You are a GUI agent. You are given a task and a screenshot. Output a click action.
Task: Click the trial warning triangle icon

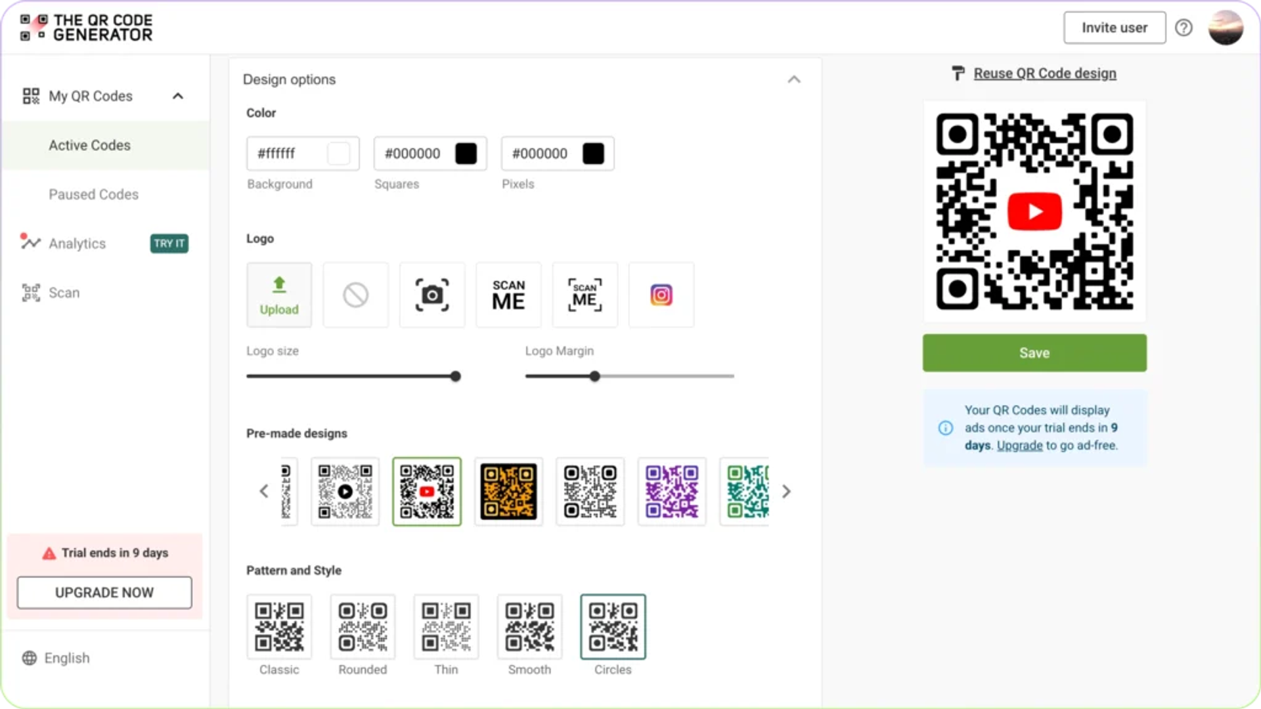coord(49,553)
